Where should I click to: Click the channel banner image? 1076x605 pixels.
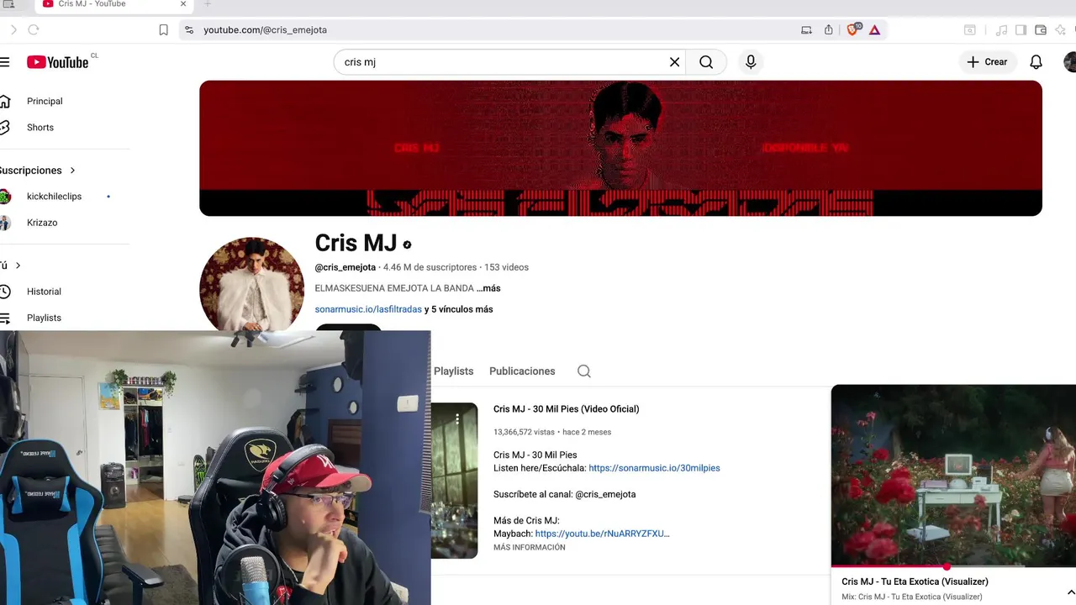pyautogui.click(x=620, y=148)
